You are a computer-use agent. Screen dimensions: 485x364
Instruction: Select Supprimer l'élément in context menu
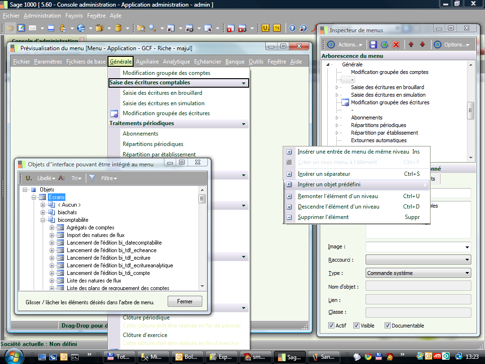(x=357, y=217)
